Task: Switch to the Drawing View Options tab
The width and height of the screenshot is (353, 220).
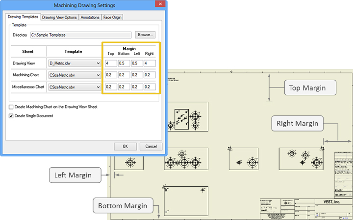Action: [x=59, y=18]
